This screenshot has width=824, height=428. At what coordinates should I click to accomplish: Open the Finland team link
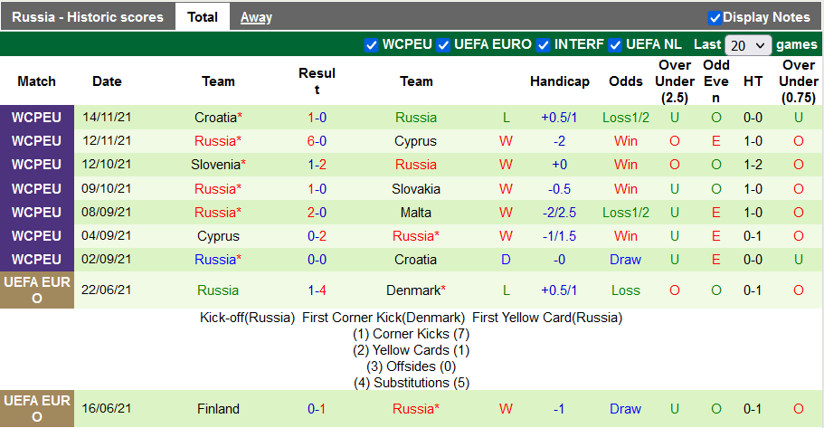tap(218, 409)
